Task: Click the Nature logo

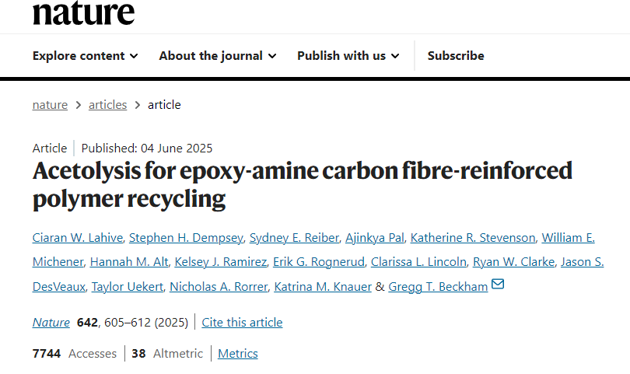Action: [x=83, y=12]
